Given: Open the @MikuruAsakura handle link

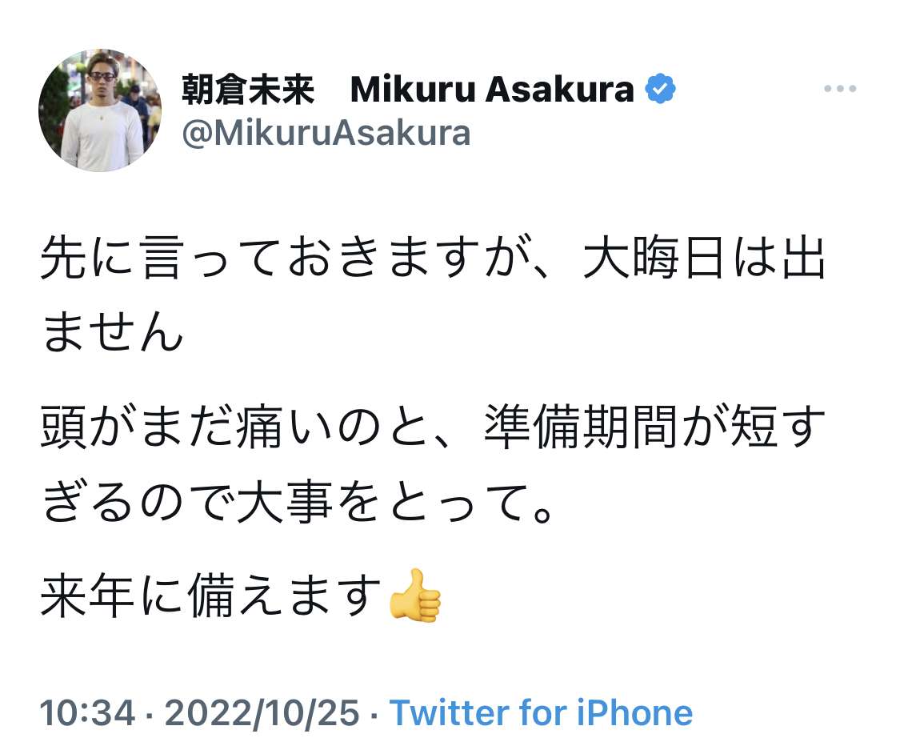Looking at the screenshot, I should (x=326, y=133).
